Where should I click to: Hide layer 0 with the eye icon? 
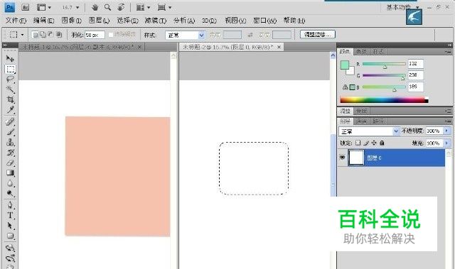click(x=343, y=158)
